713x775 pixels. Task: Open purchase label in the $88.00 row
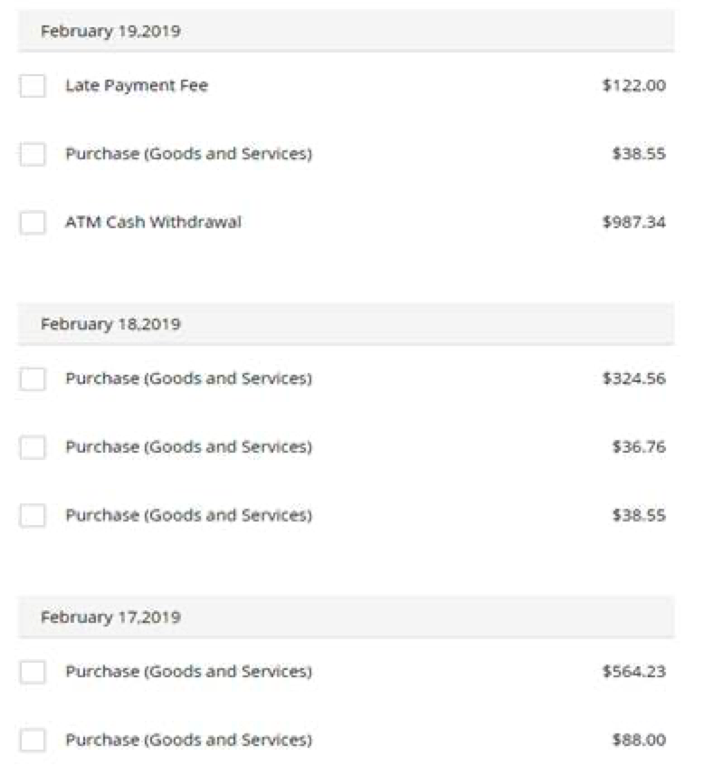pyautogui.click(x=189, y=740)
